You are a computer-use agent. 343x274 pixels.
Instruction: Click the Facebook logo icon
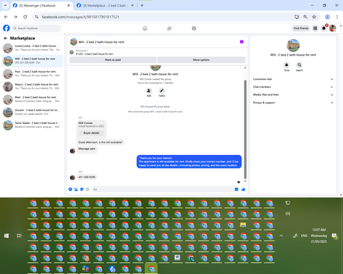coord(6,28)
